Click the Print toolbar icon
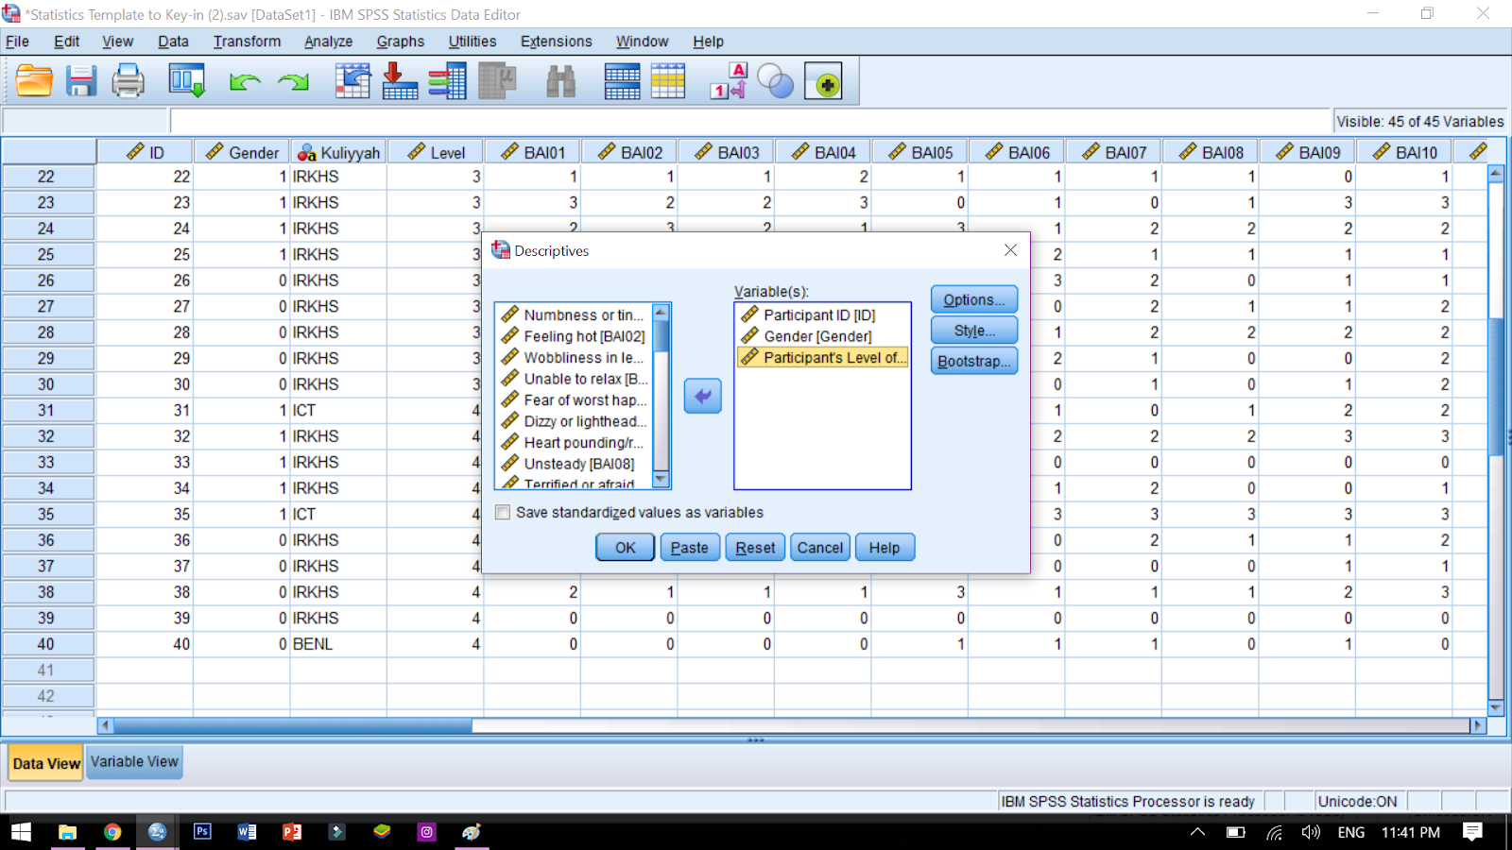This screenshot has width=1512, height=850. 129,82
